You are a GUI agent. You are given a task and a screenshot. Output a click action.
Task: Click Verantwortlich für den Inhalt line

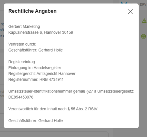point(53,109)
